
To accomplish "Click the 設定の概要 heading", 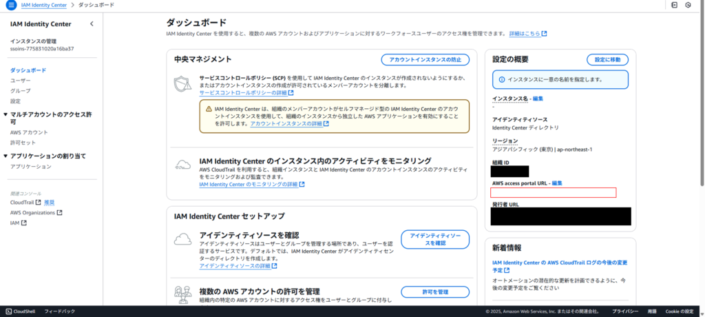I will 510,59.
